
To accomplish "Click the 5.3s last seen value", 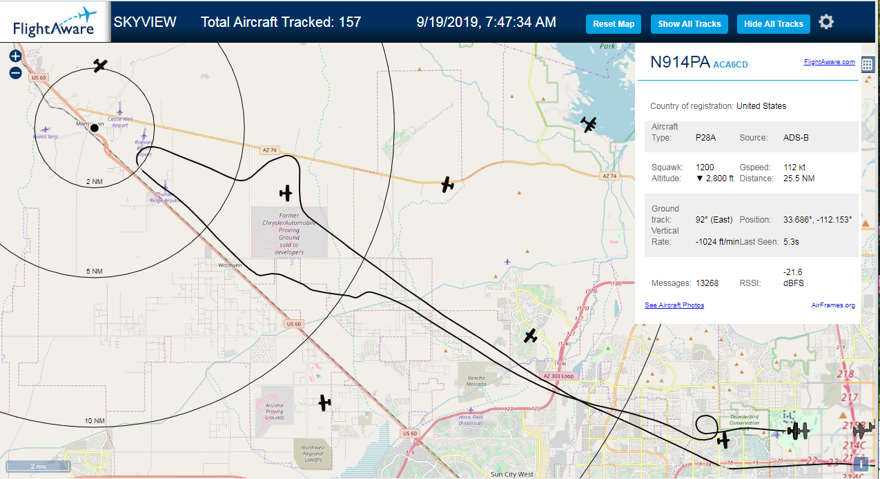I will (792, 242).
